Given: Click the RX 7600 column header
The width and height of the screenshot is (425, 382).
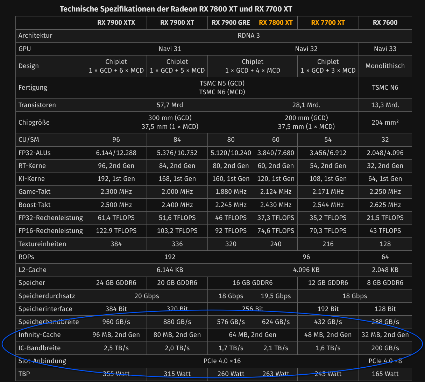Looking at the screenshot, I should pos(385,23).
